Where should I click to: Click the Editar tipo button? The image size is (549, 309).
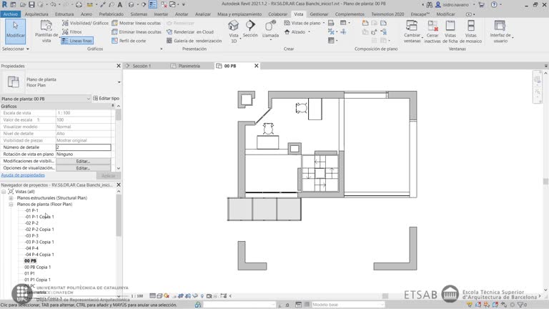[x=106, y=98]
